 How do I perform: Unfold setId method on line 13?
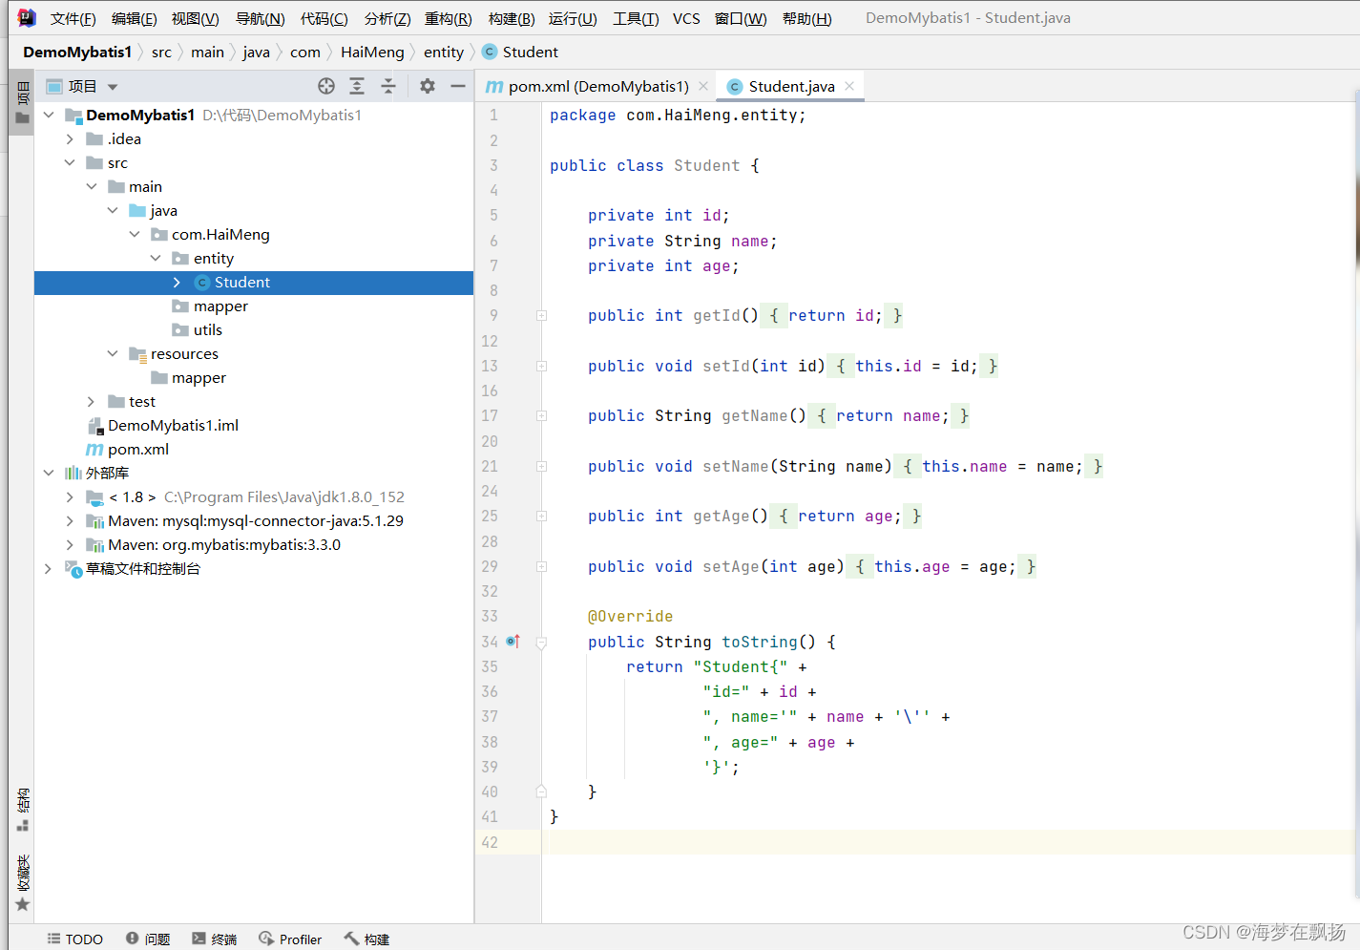(x=541, y=366)
